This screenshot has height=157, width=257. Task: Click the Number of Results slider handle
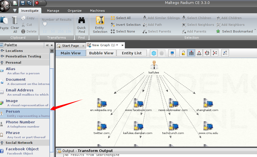tap(45, 24)
